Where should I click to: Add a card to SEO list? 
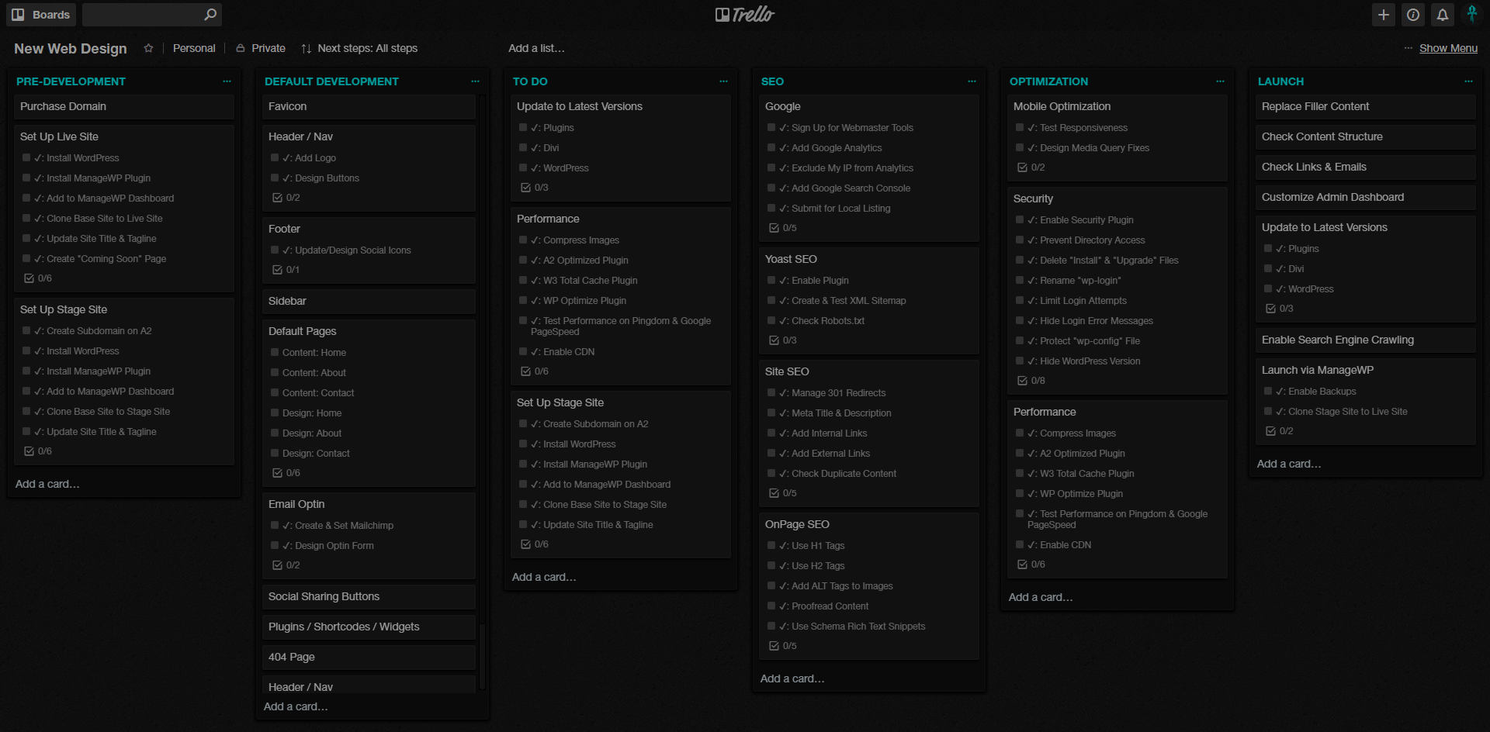[792, 678]
